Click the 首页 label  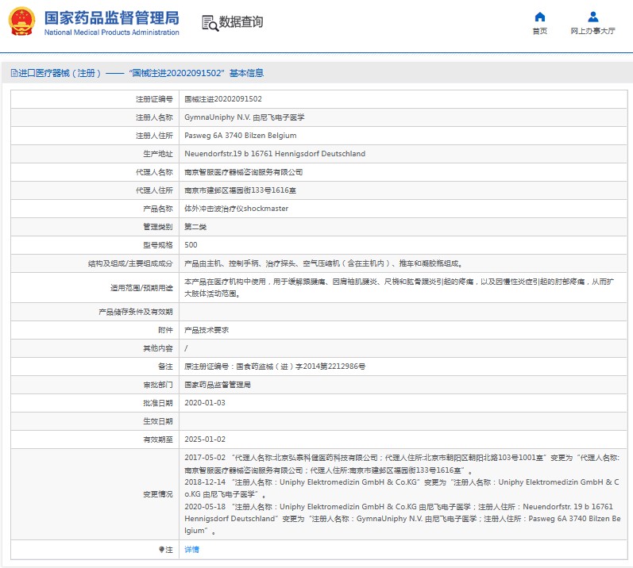pyautogui.click(x=540, y=31)
